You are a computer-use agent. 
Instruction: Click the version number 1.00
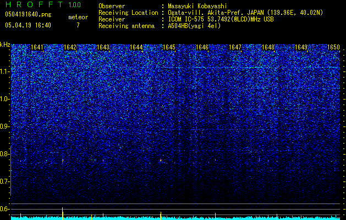(x=75, y=5)
